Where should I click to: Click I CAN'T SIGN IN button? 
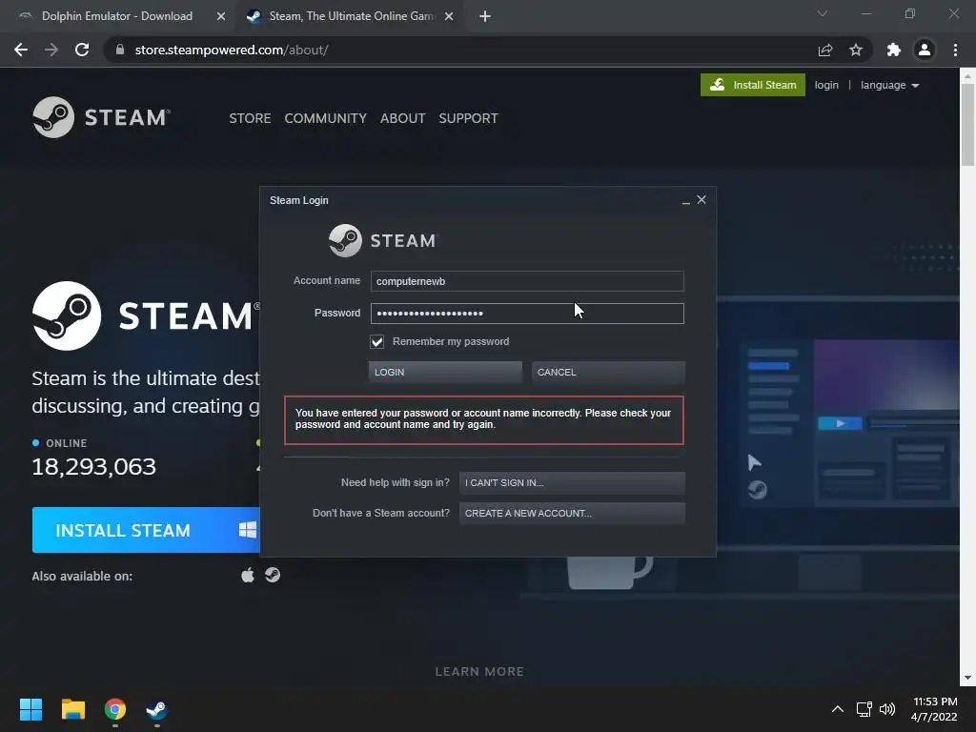(x=572, y=482)
